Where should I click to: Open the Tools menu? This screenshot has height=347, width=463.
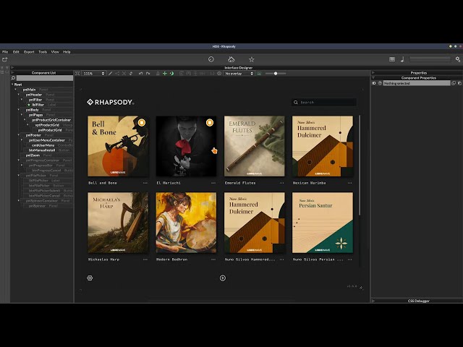pos(43,52)
